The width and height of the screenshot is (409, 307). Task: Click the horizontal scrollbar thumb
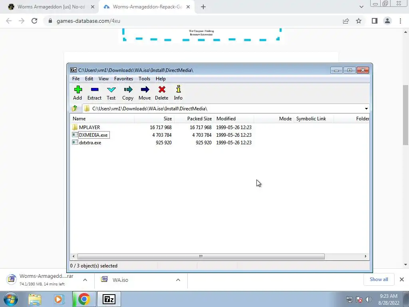tap(201, 256)
